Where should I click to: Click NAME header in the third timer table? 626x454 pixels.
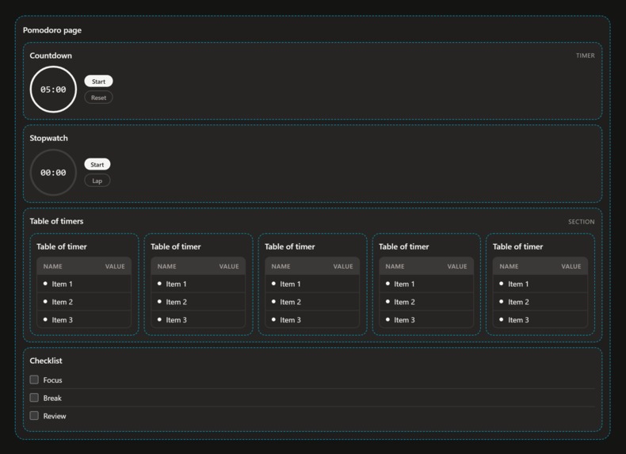tap(281, 266)
